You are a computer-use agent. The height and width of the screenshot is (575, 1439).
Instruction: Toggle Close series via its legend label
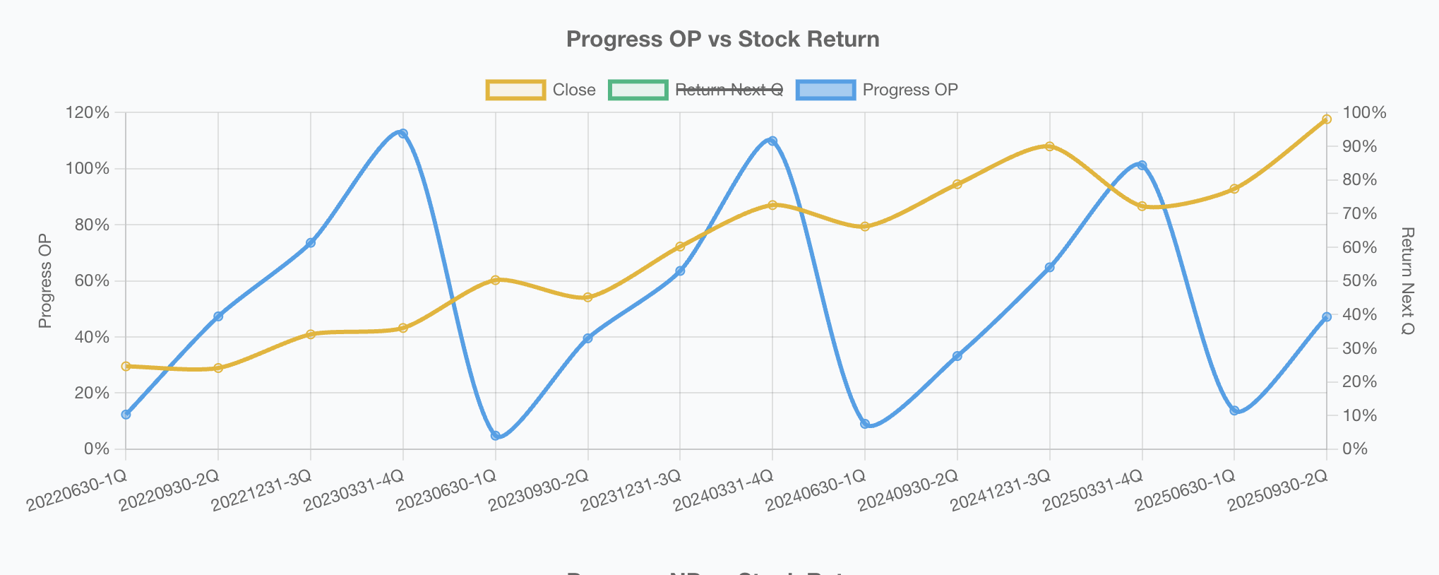573,90
